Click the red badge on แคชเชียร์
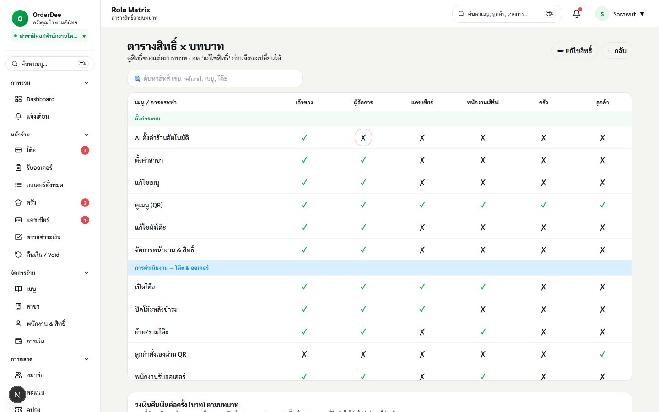The image size is (659, 412). [85, 220]
